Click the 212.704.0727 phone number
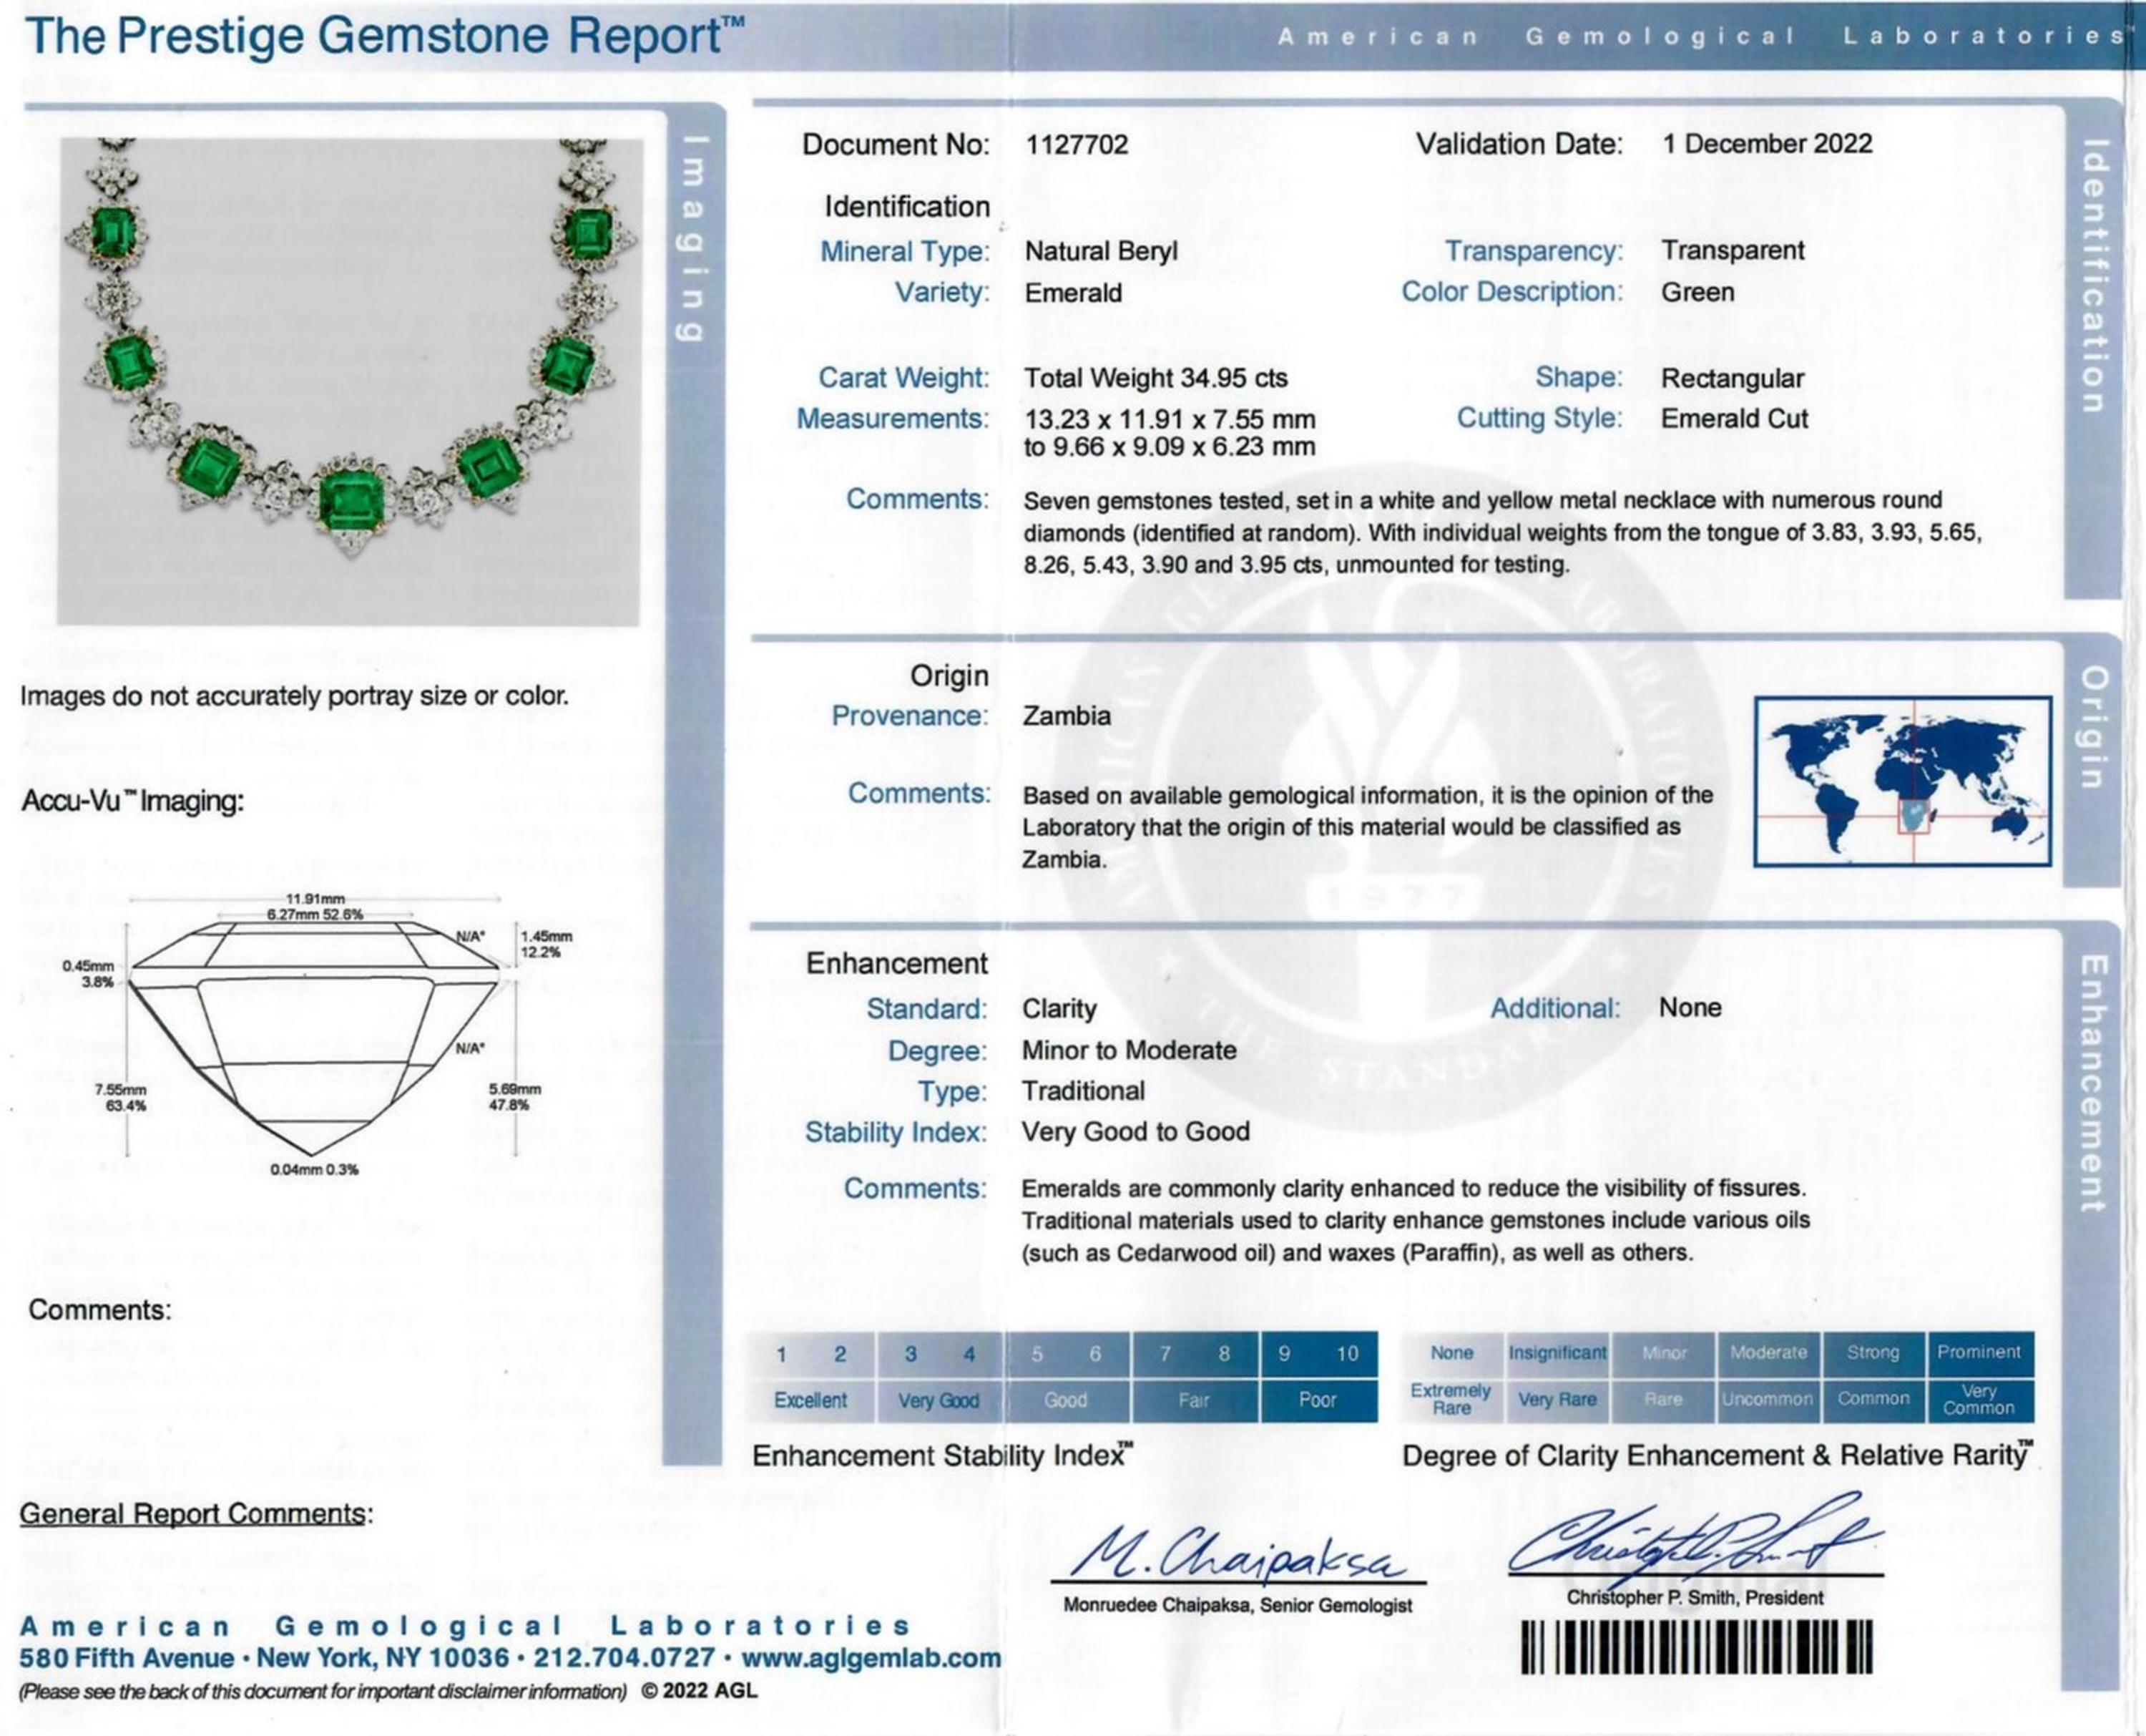Screen dimensions: 2146x1736 tap(624, 1658)
